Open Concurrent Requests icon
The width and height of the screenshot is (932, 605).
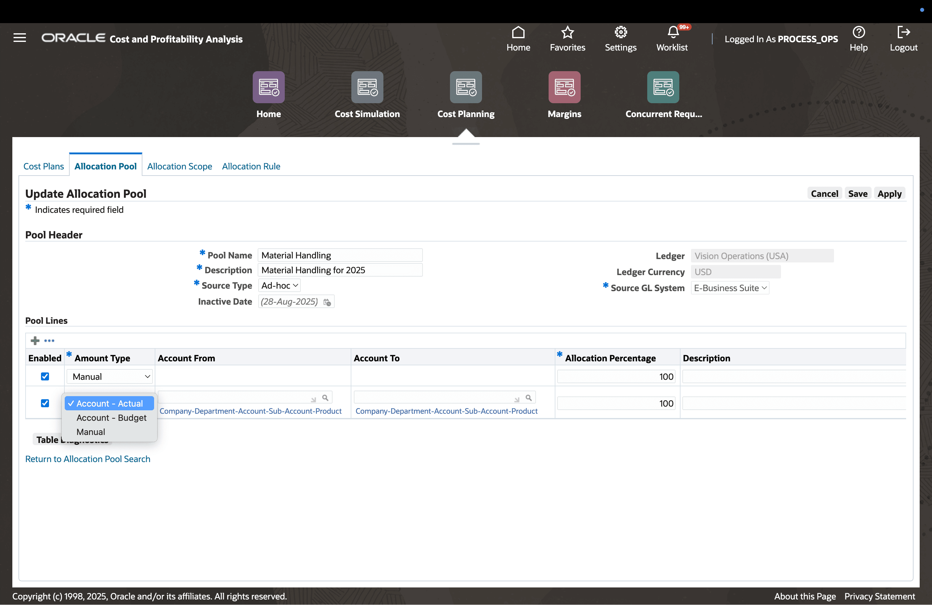[x=663, y=87]
